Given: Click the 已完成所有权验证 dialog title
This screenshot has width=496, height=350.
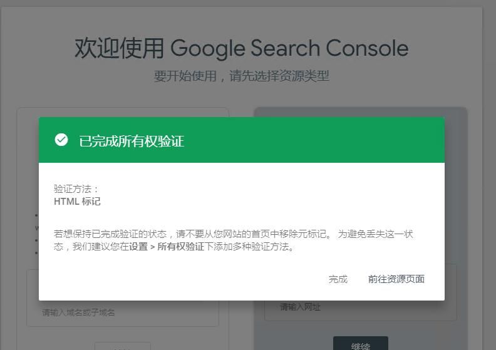Looking at the screenshot, I should pyautogui.click(x=132, y=141).
